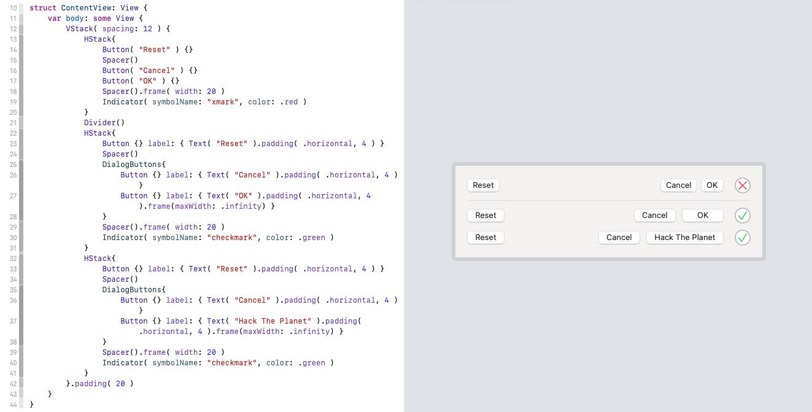This screenshot has width=812, height=412.
Task: Click the "Hack The Planet" string in code
Action: [273, 321]
